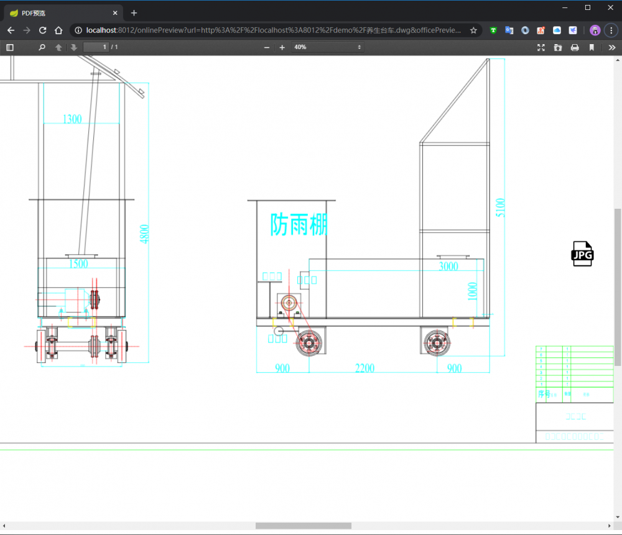The height and width of the screenshot is (535, 622).
Task: Open the Chrome three-dot menu
Action: (611, 30)
